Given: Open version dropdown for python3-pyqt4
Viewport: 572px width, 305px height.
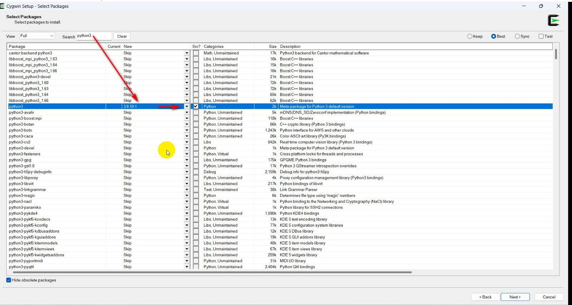Looking at the screenshot, I should (187, 267).
